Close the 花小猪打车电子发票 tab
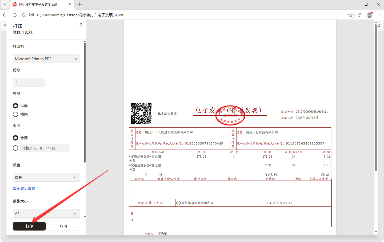This screenshot has height=242, width=384. (x=70, y=4)
